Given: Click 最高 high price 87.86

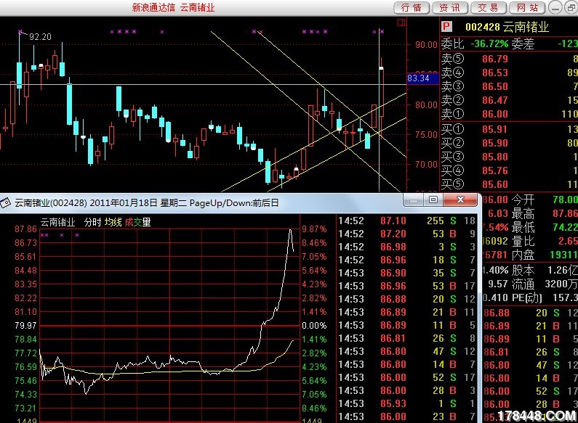Looking at the screenshot, I should point(565,214).
